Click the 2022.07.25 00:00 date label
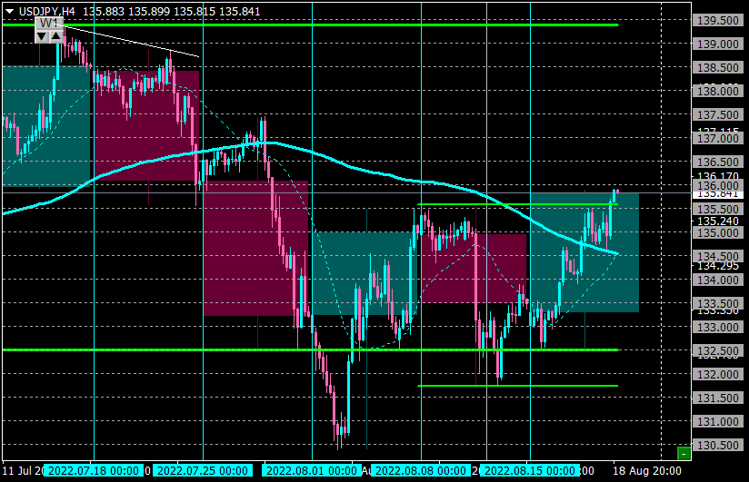 (203, 470)
